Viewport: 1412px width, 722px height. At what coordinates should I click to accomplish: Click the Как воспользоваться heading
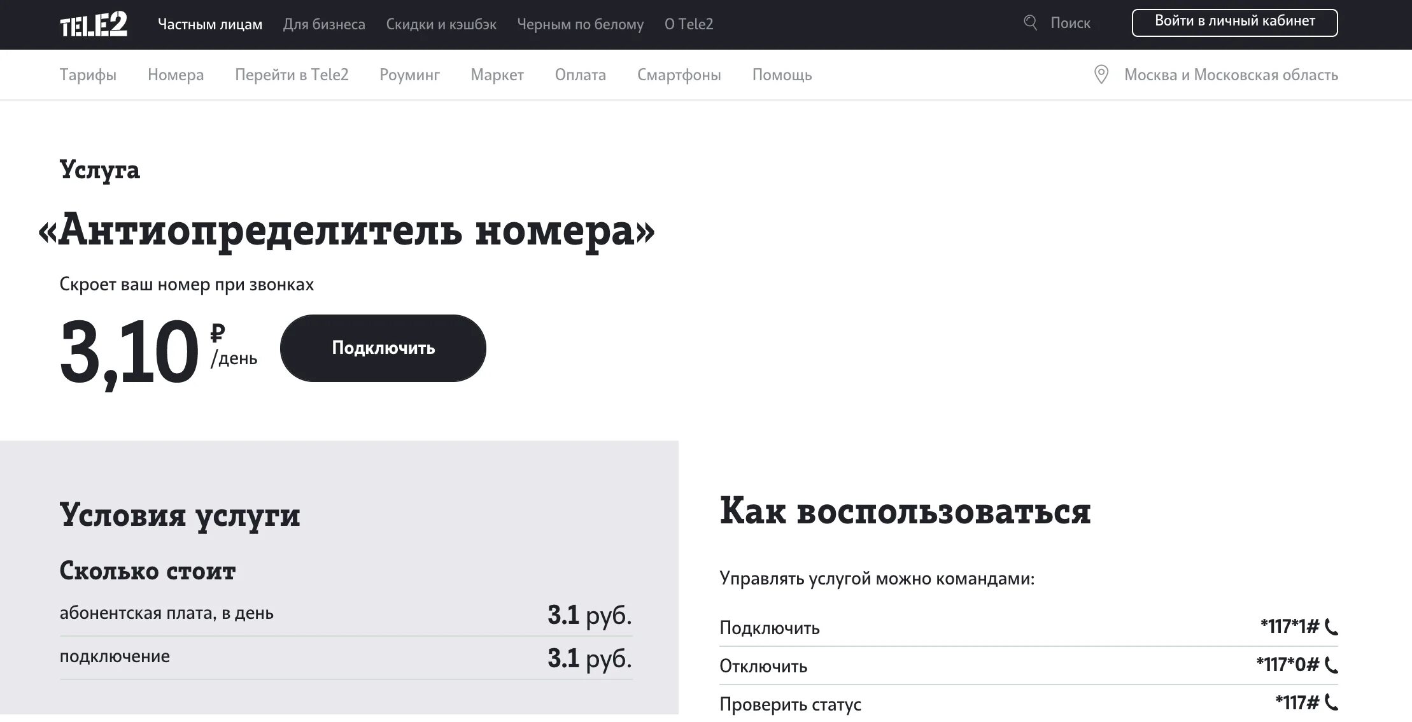905,511
